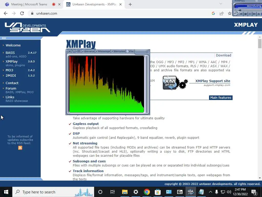Click support.xmplay.com text
This screenshot has height=197, width=262.
217,85
